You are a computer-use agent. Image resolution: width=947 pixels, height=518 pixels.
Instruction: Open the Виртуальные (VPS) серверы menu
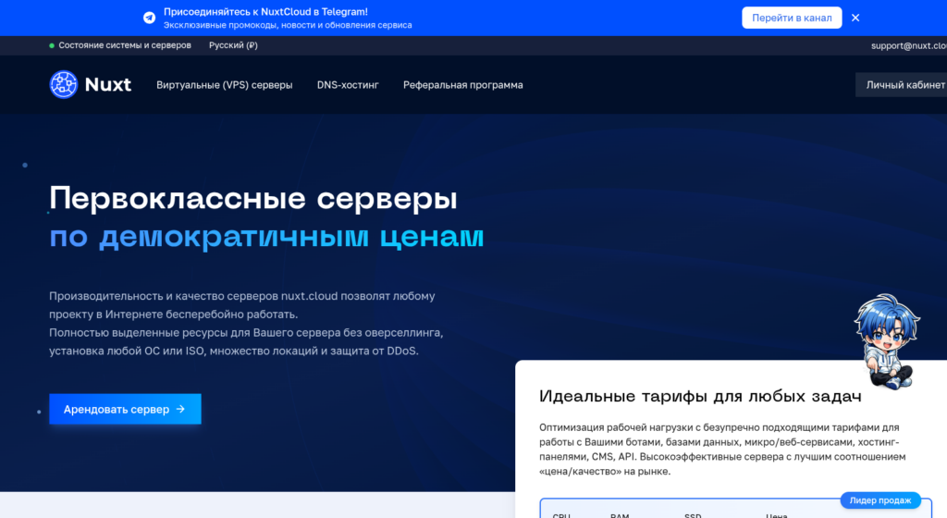(x=224, y=85)
